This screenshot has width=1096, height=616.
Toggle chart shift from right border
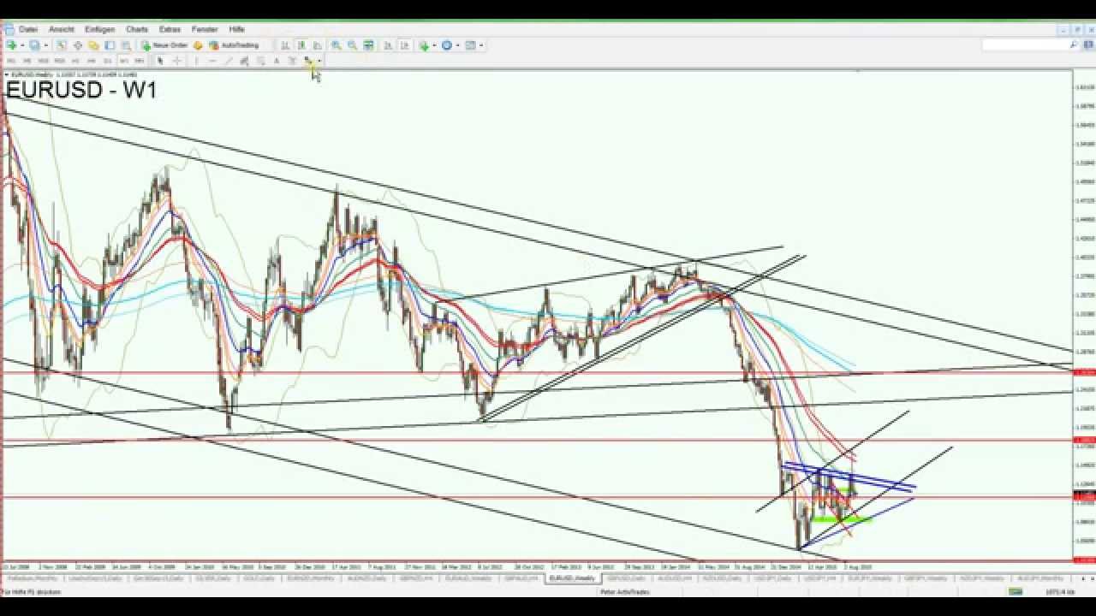point(404,45)
